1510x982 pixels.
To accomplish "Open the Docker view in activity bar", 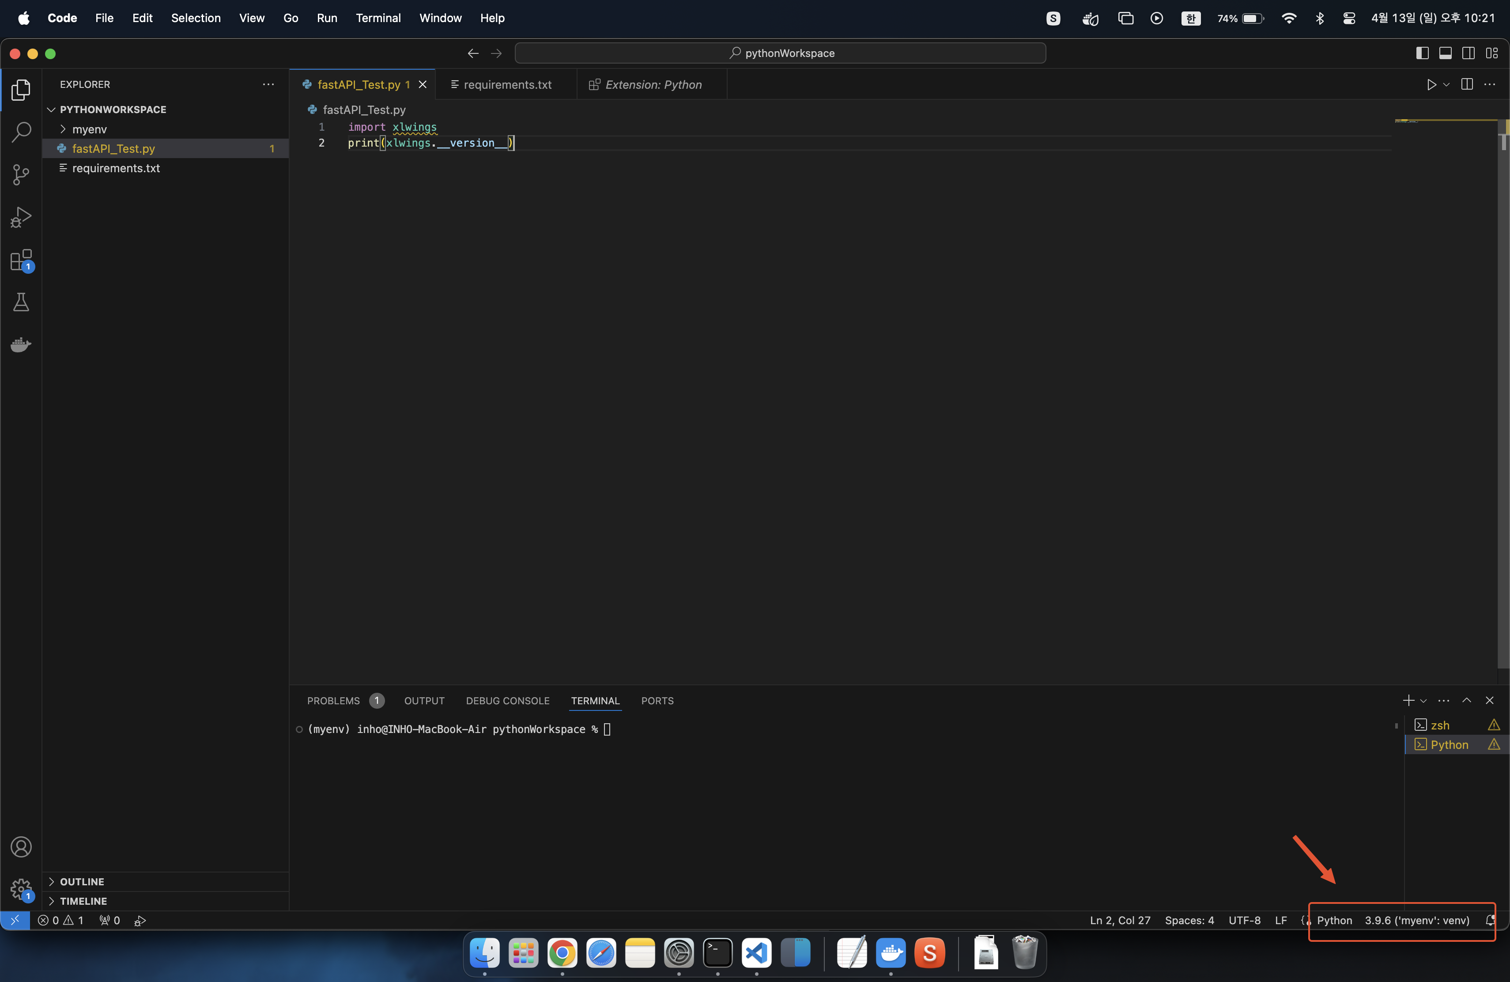I will (21, 345).
